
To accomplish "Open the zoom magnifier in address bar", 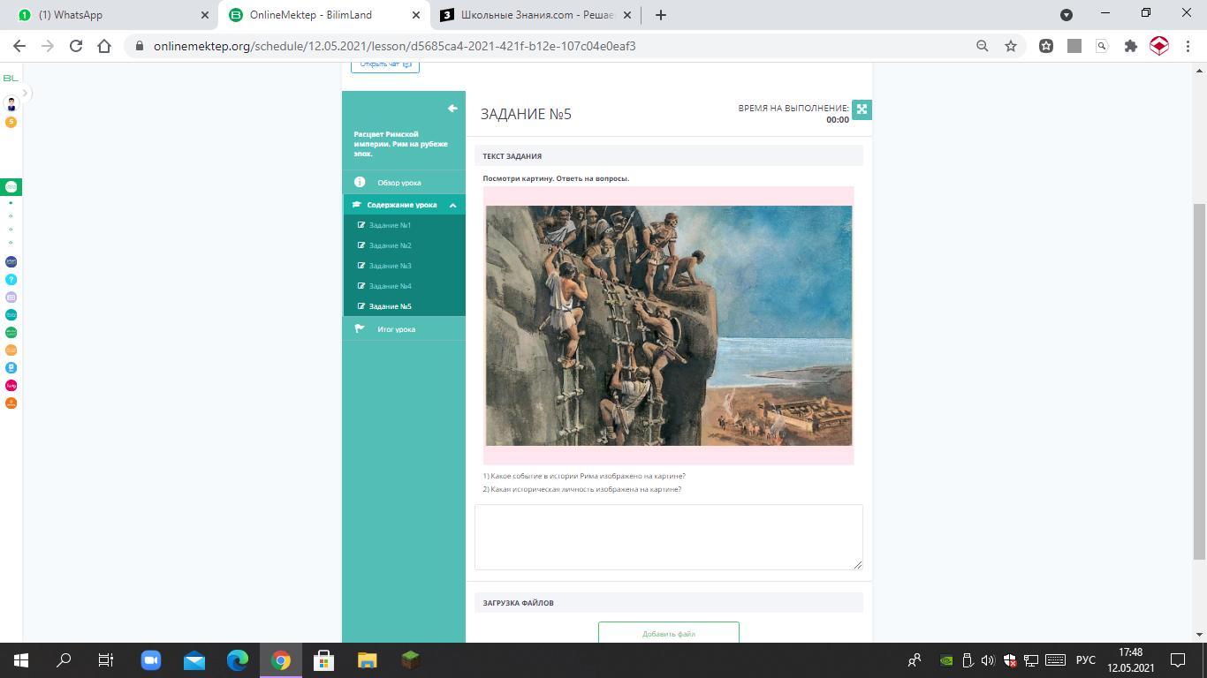I will (982, 46).
